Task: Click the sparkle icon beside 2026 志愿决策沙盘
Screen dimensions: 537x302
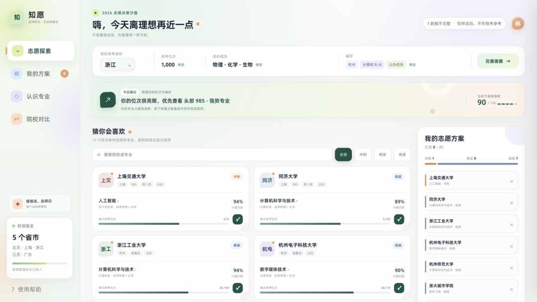Action: tap(95, 12)
